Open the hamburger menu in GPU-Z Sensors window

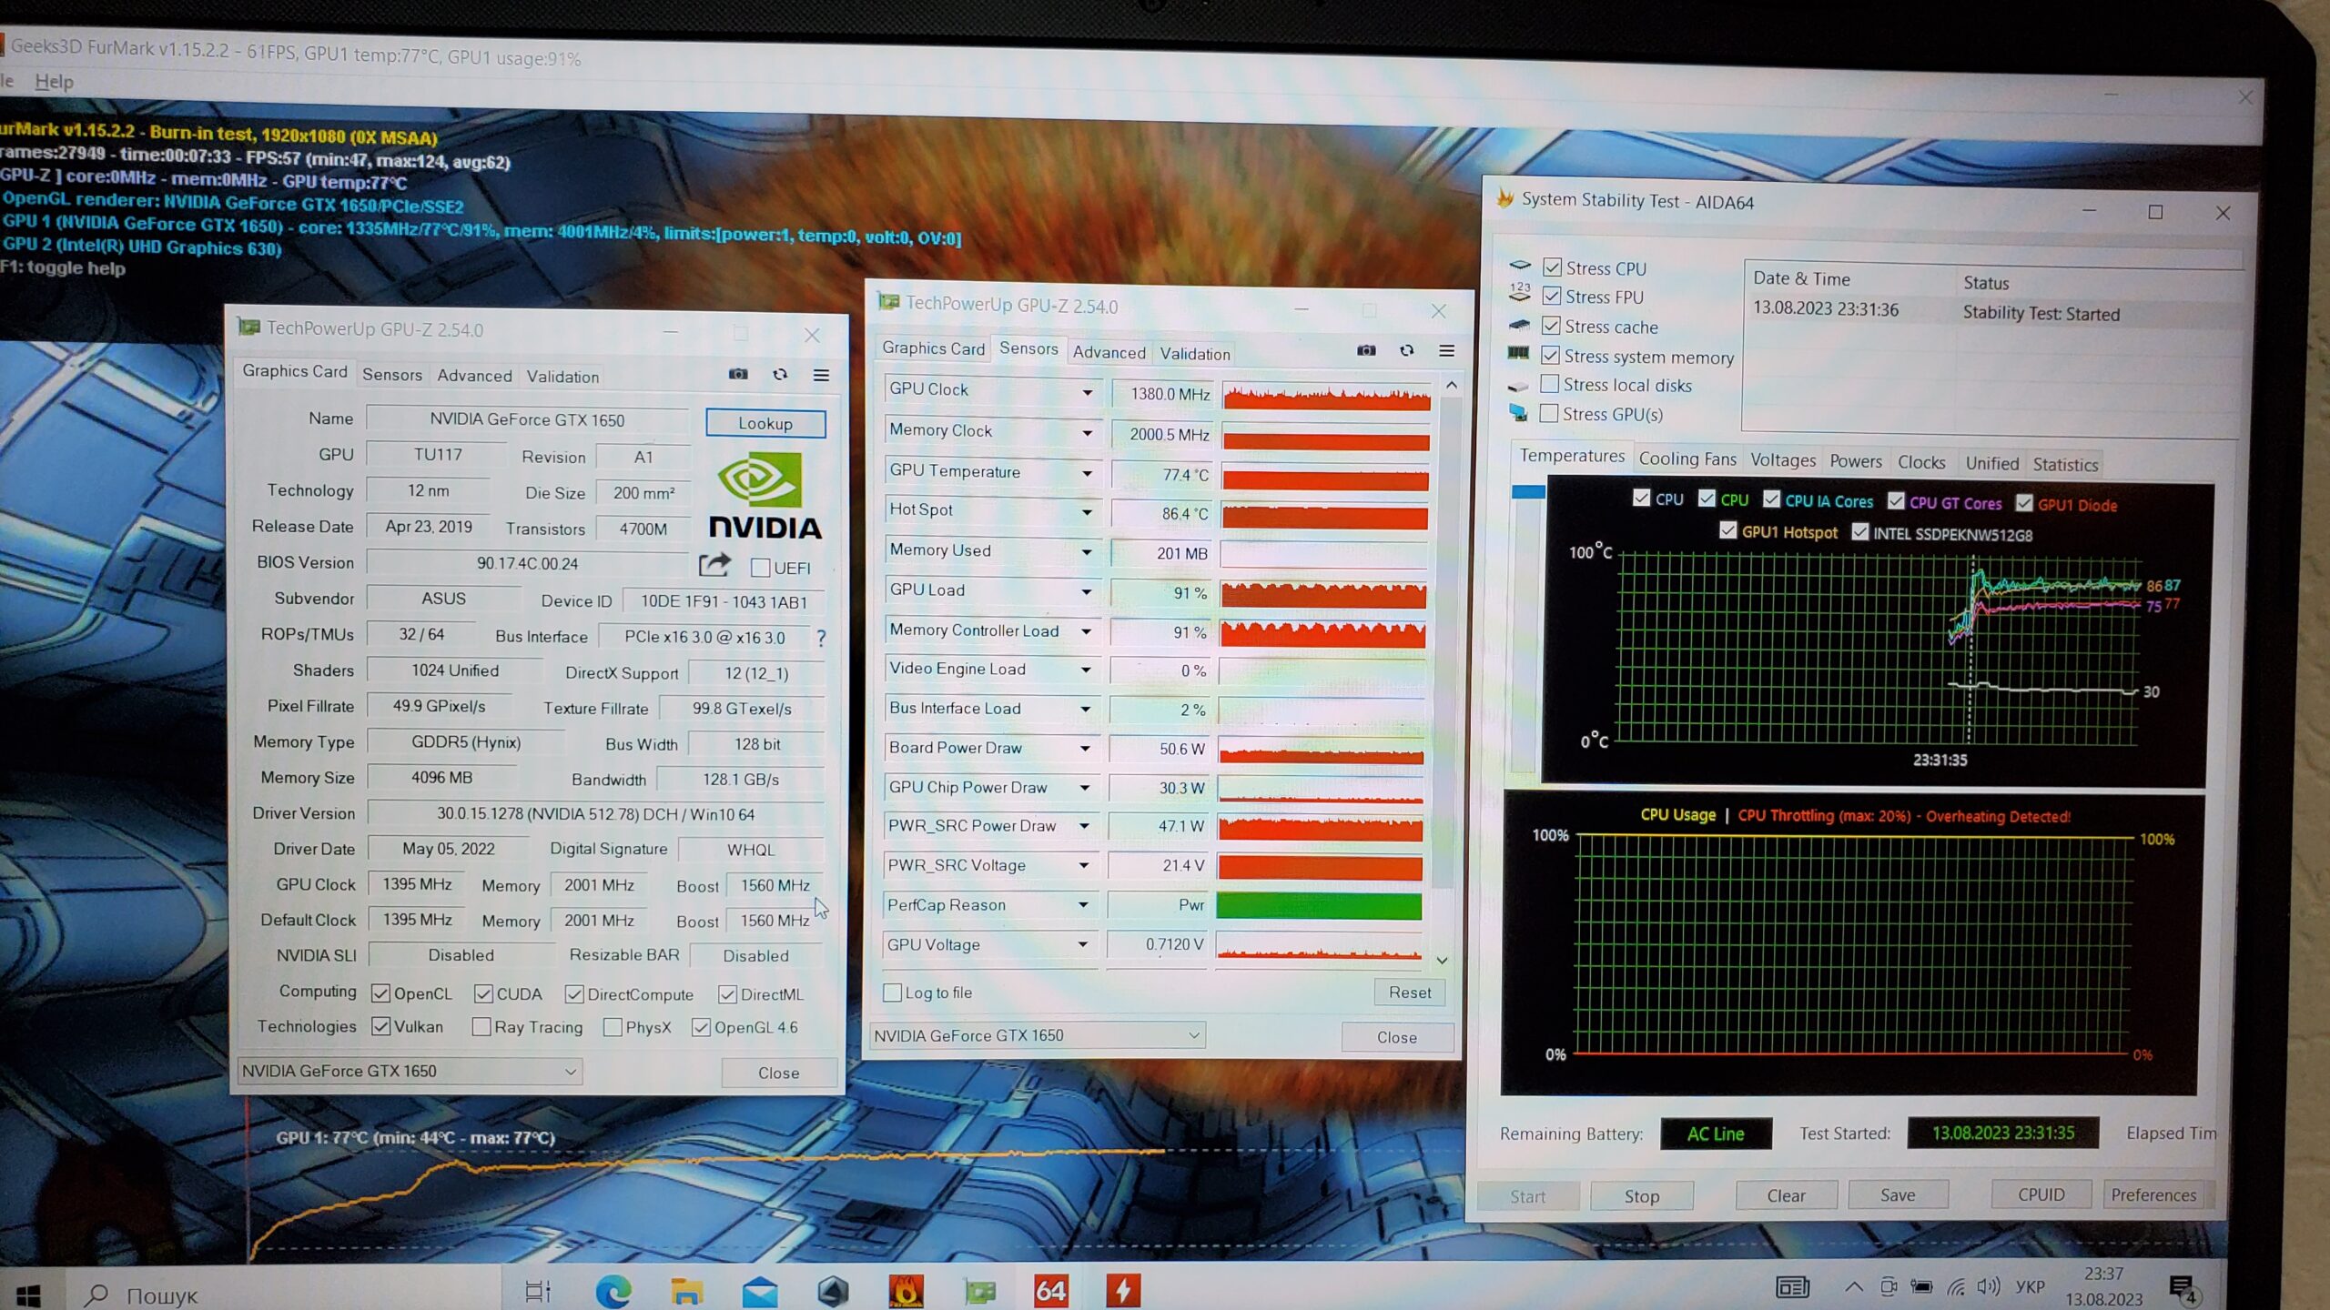tap(1446, 351)
